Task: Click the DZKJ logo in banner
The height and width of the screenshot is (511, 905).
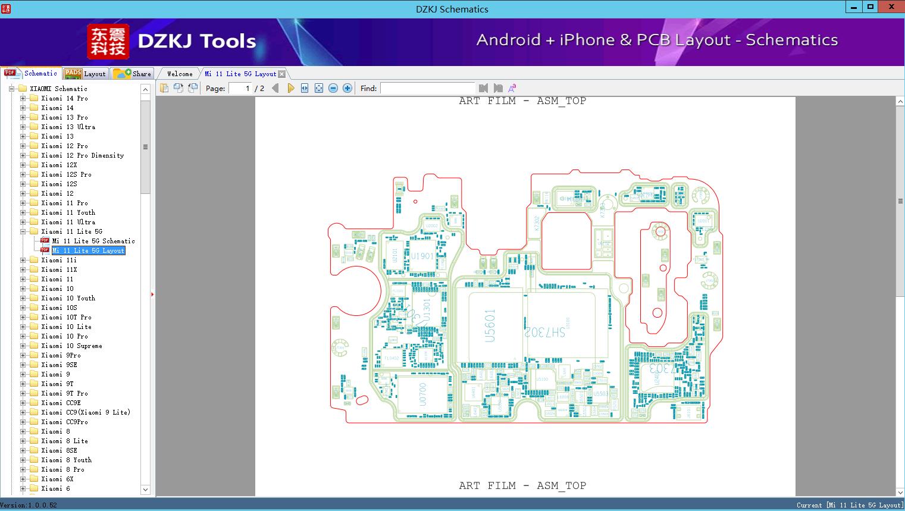Action: (108, 41)
